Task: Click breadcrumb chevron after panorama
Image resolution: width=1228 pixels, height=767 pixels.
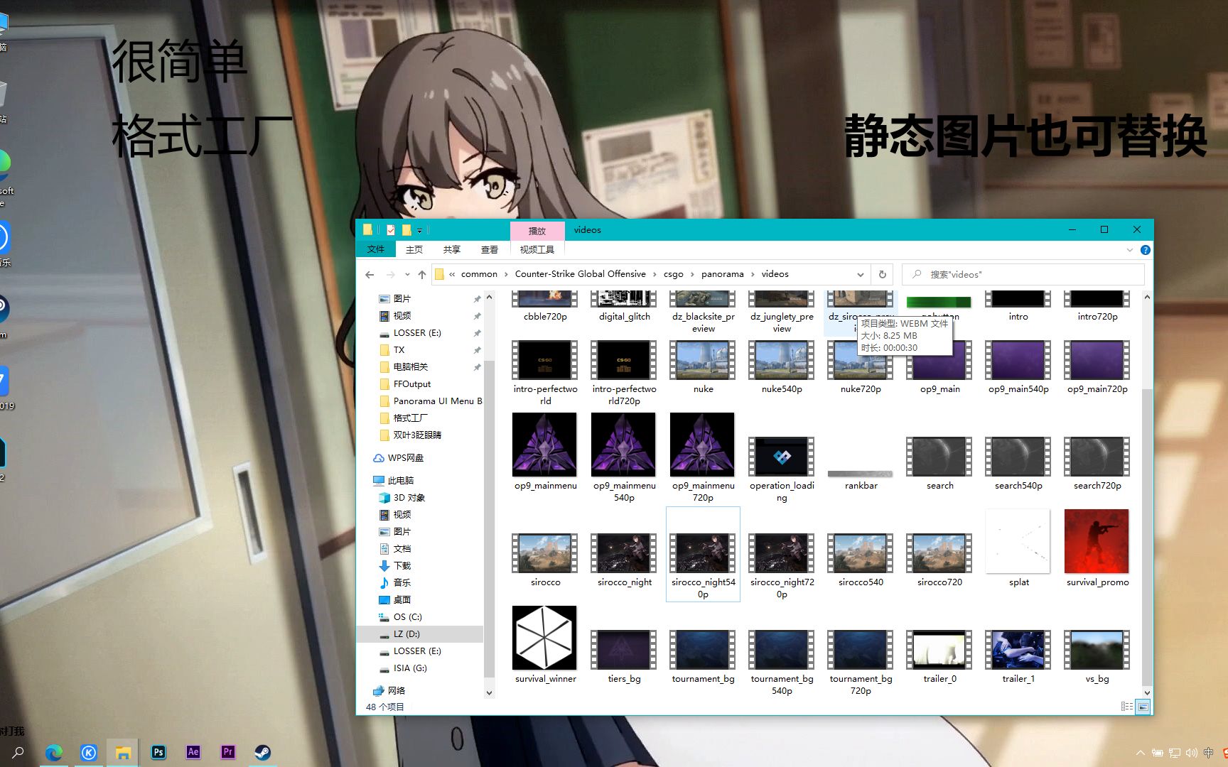Action: point(753,274)
